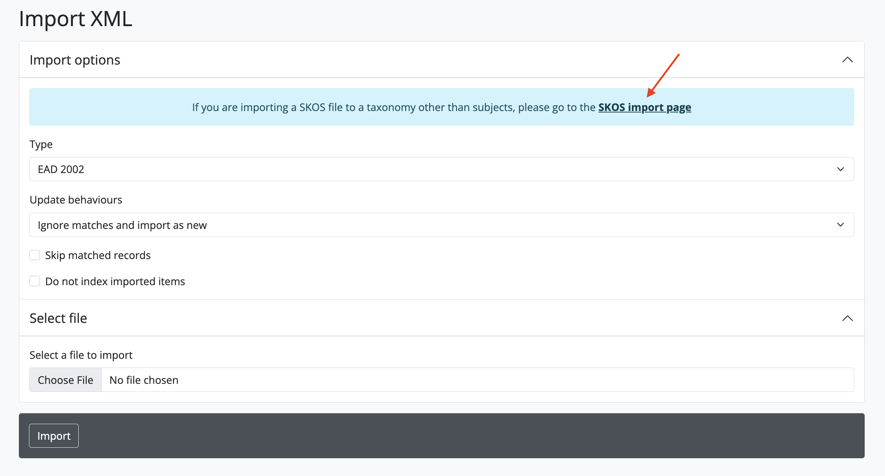This screenshot has height=476, width=885.
Task: Click Update behaviours dropdown arrow icon
Action: [840, 225]
